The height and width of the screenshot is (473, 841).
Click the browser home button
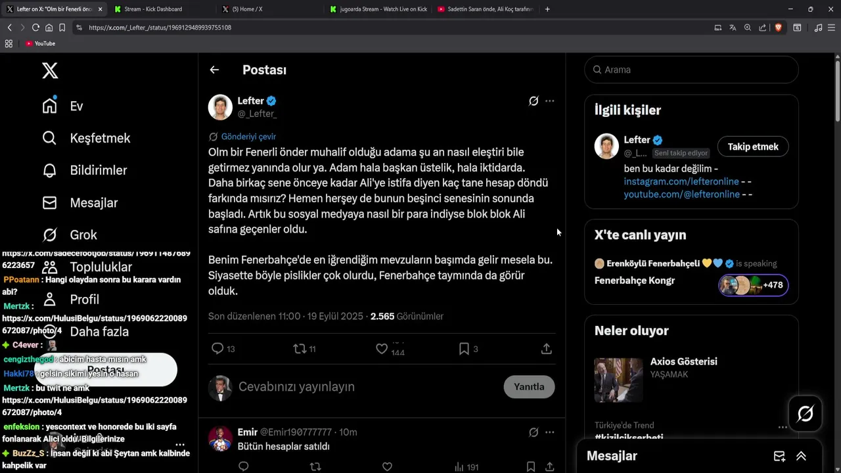(x=49, y=28)
